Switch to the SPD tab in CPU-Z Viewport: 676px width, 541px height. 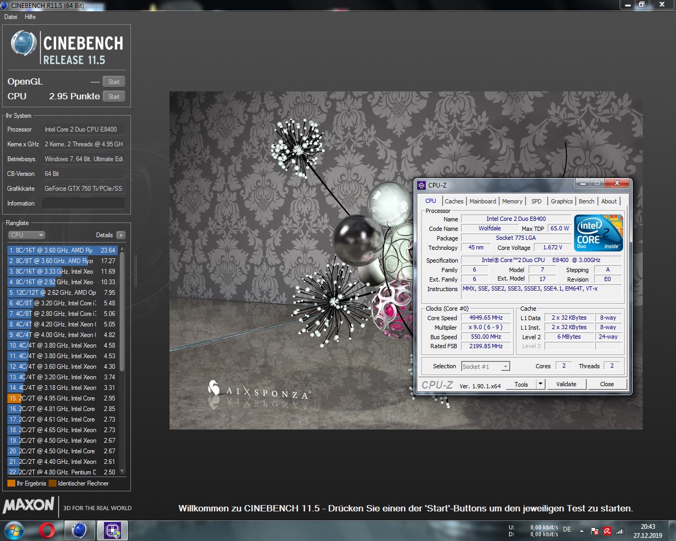[x=536, y=201]
